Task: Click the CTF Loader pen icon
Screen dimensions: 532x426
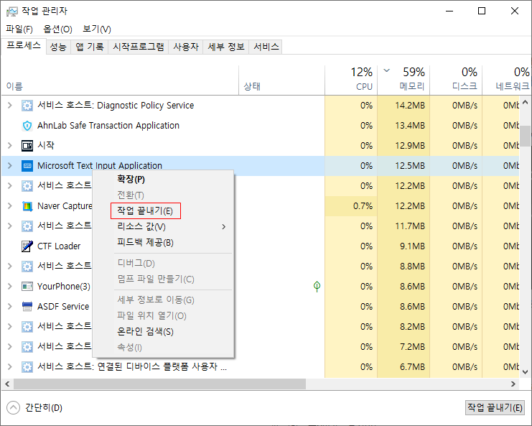Action: click(27, 246)
